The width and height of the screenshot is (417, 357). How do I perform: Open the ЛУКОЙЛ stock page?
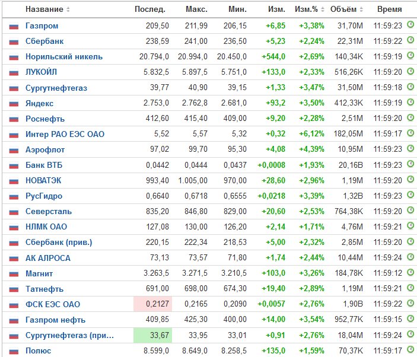pos(41,72)
